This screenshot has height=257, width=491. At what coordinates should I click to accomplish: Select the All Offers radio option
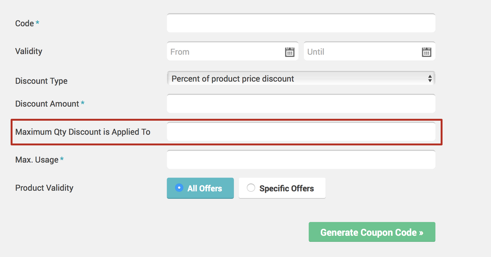[x=200, y=188]
